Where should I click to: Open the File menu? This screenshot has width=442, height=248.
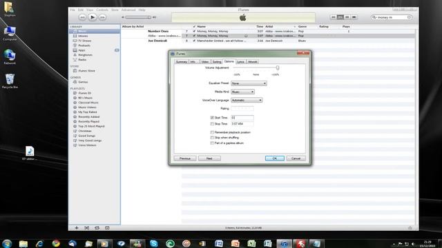[73, 10]
